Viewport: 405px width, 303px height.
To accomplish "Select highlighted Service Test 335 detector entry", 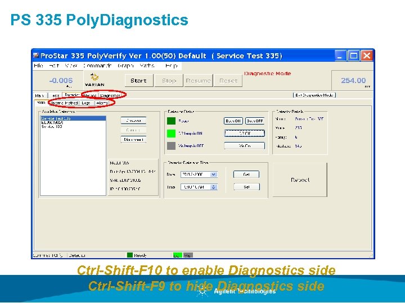I will pyautogui.click(x=73, y=118).
